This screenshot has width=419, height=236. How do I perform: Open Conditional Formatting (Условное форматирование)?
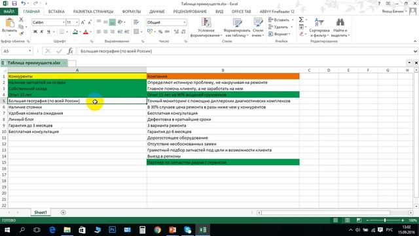pyautogui.click(x=206, y=28)
